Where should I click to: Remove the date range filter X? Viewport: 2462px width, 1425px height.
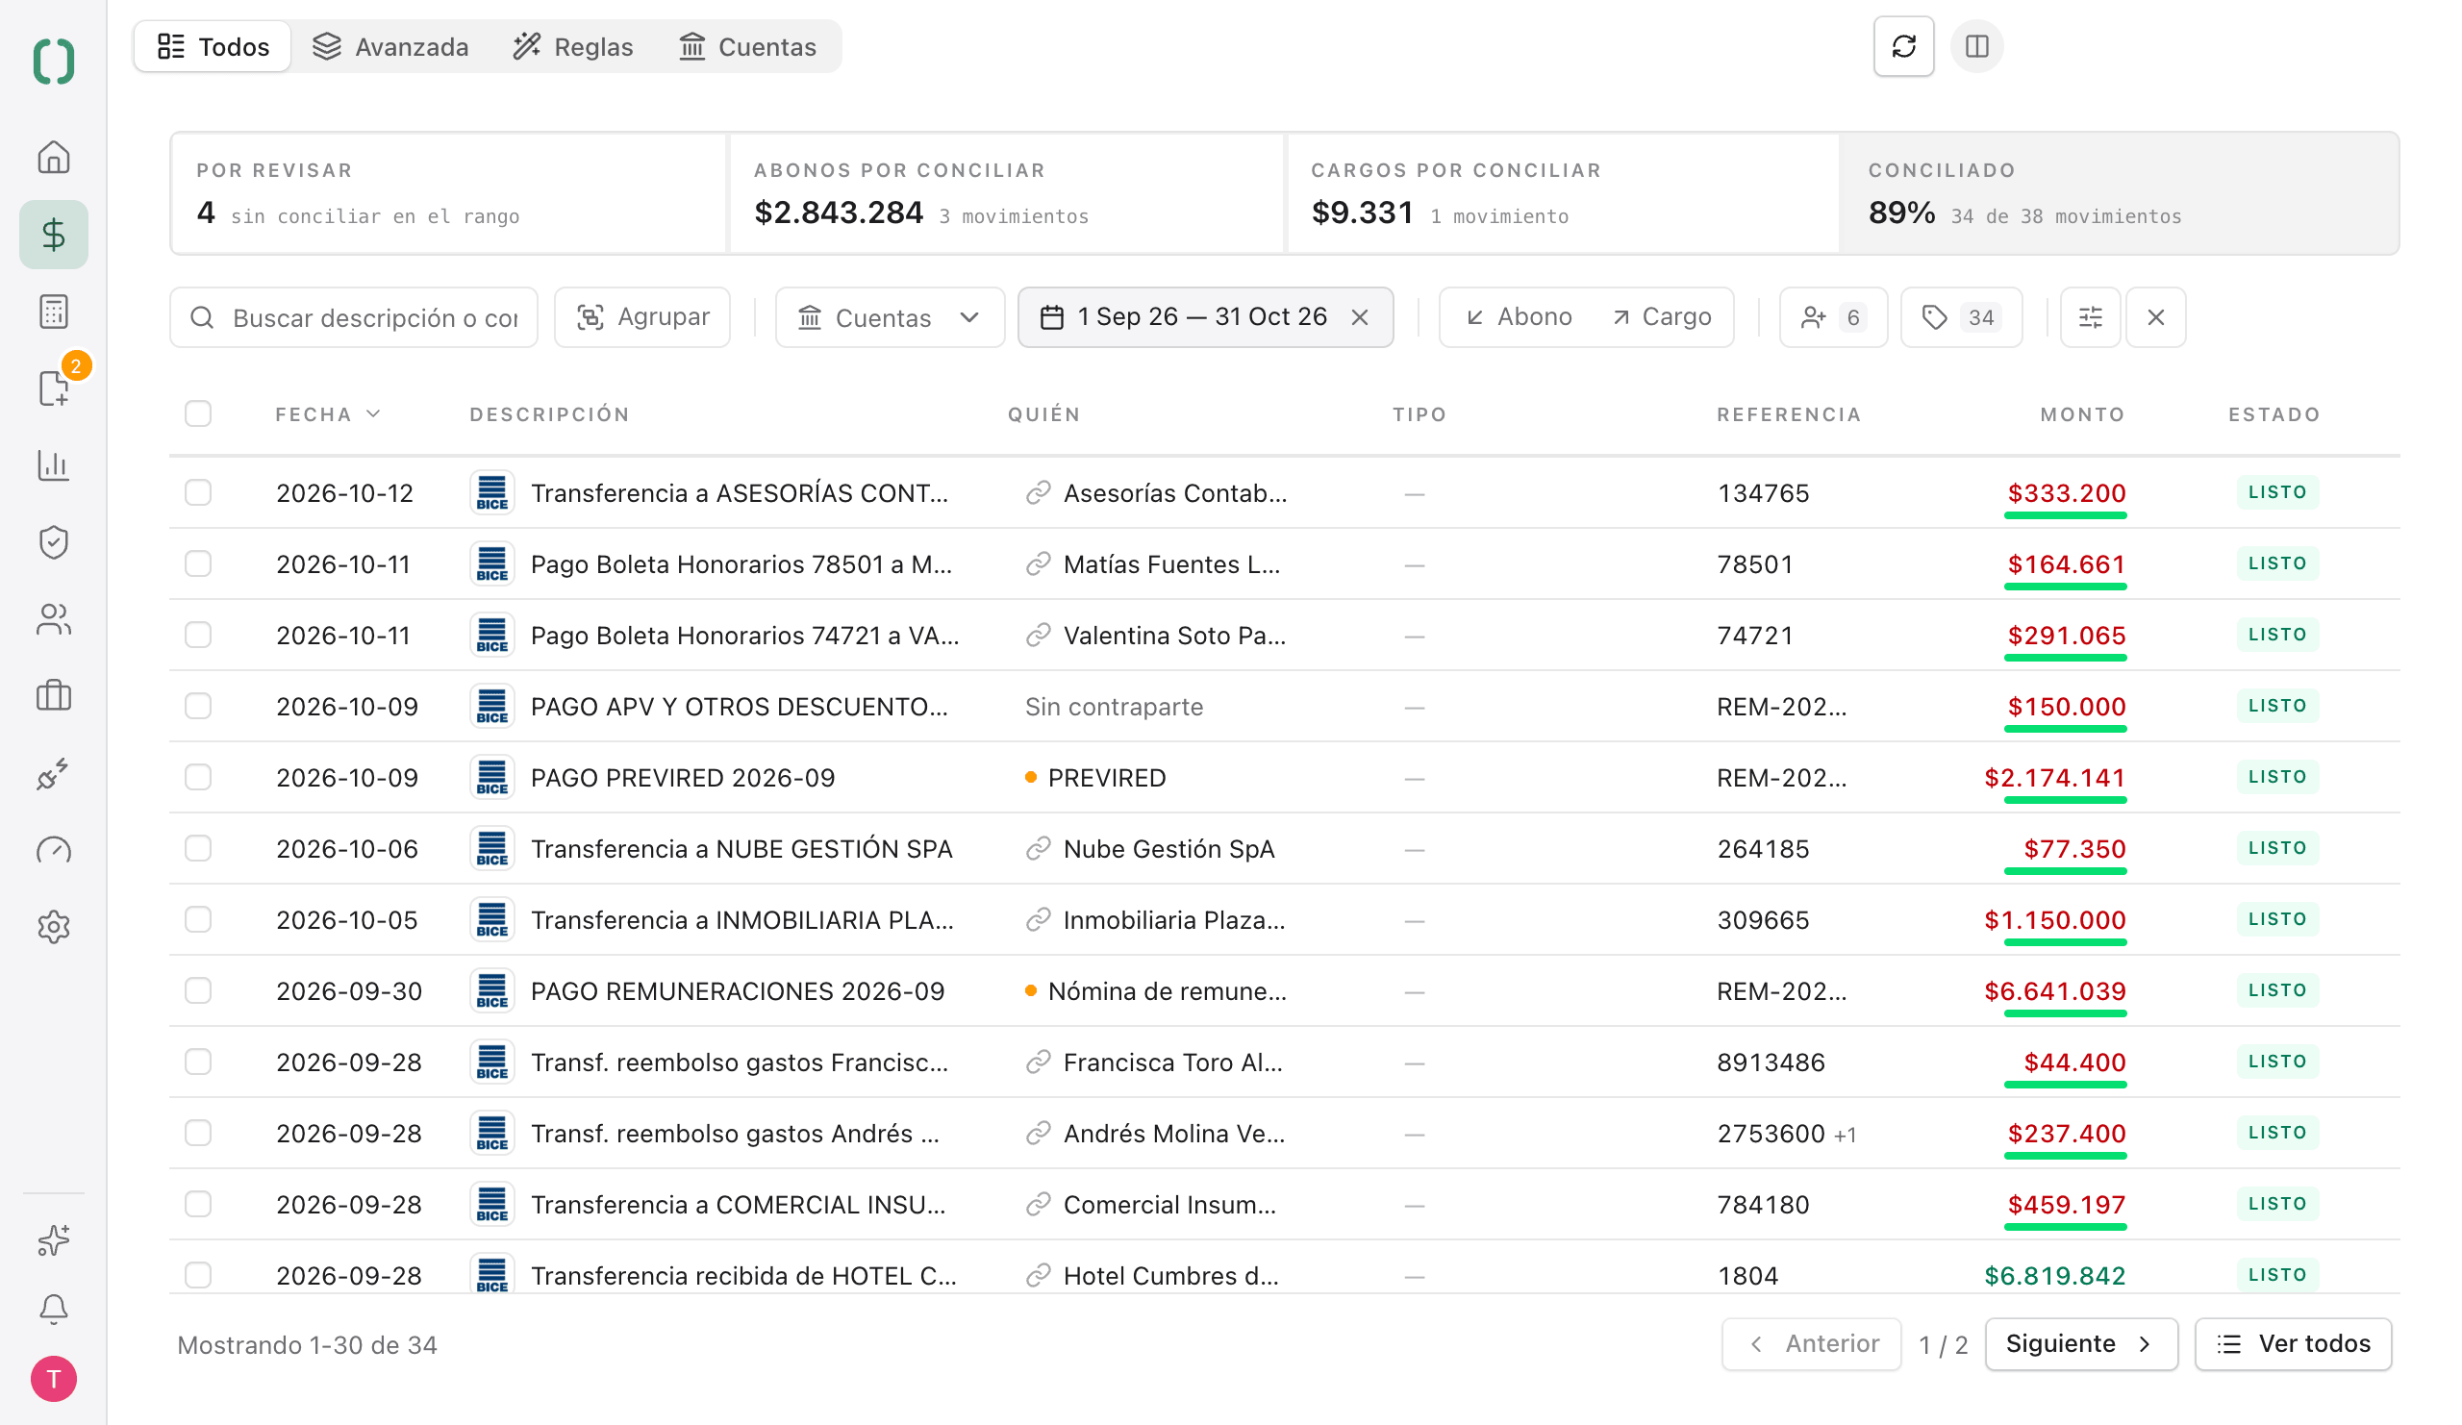[x=1360, y=317]
